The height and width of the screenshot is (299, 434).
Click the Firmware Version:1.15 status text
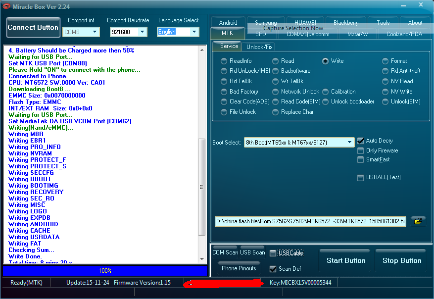142,283
